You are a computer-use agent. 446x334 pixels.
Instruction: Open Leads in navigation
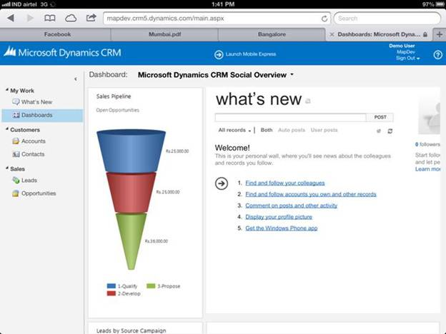(x=29, y=181)
